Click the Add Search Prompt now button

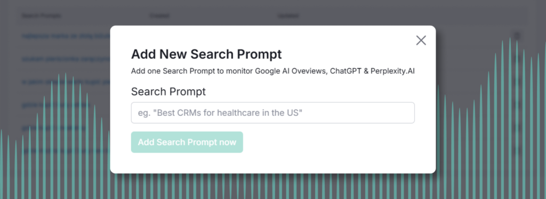(187, 142)
